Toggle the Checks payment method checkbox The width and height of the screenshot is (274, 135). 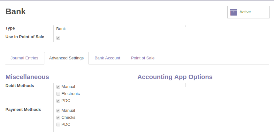click(58, 118)
